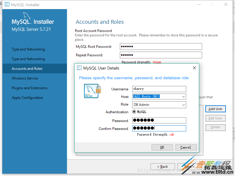This screenshot has width=235, height=176.
Task: Click the Delete user button
Action: (215, 127)
